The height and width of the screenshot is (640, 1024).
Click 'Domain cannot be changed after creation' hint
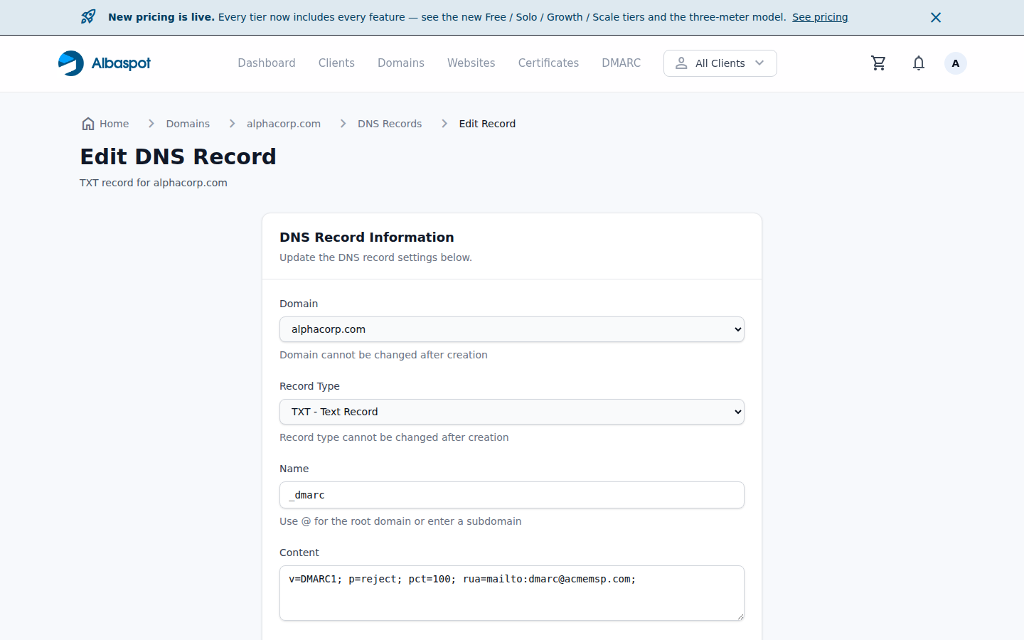[383, 355]
